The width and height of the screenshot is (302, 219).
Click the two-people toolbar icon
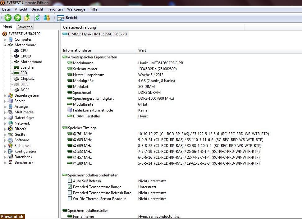click(x=47, y=18)
